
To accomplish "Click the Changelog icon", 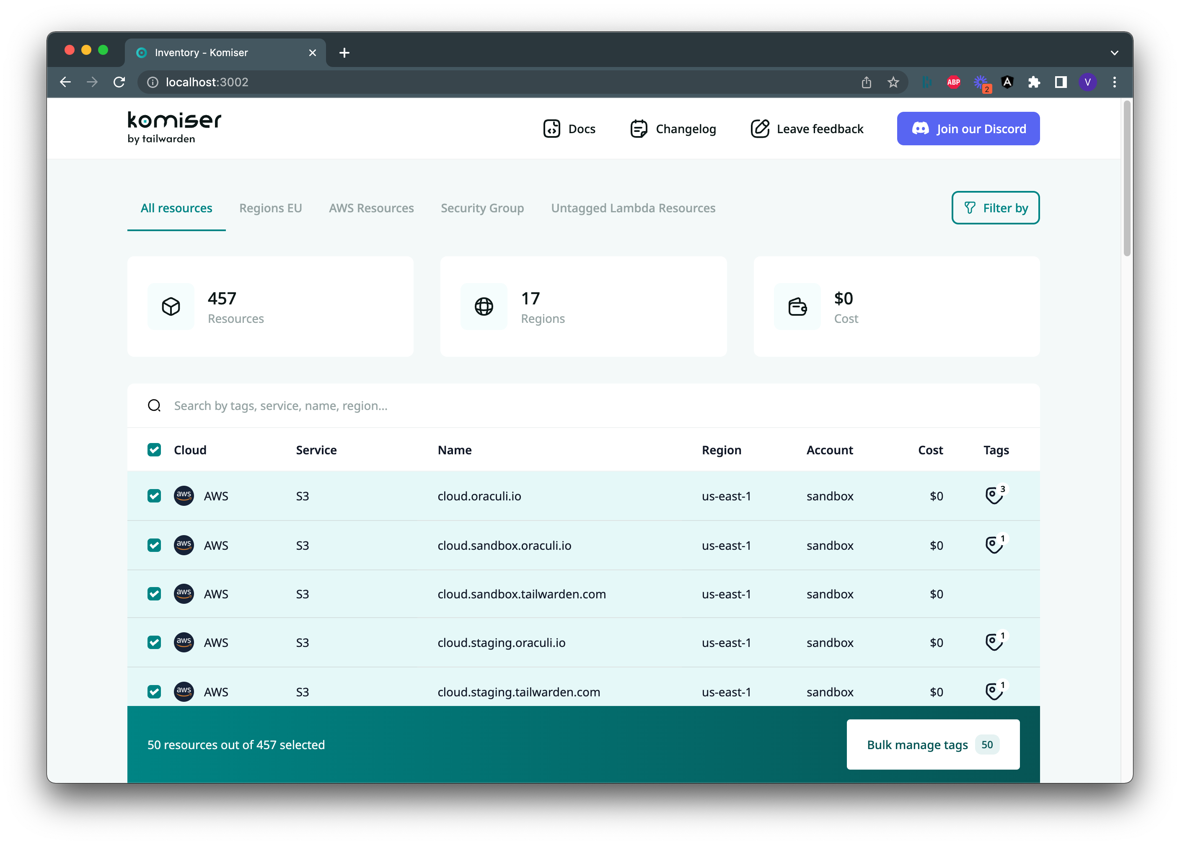I will [x=638, y=129].
